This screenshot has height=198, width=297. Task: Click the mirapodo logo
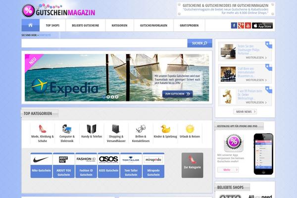coord(153,159)
